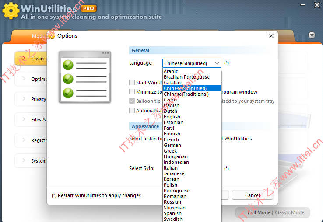Select Indonesian language entry

click(192, 162)
